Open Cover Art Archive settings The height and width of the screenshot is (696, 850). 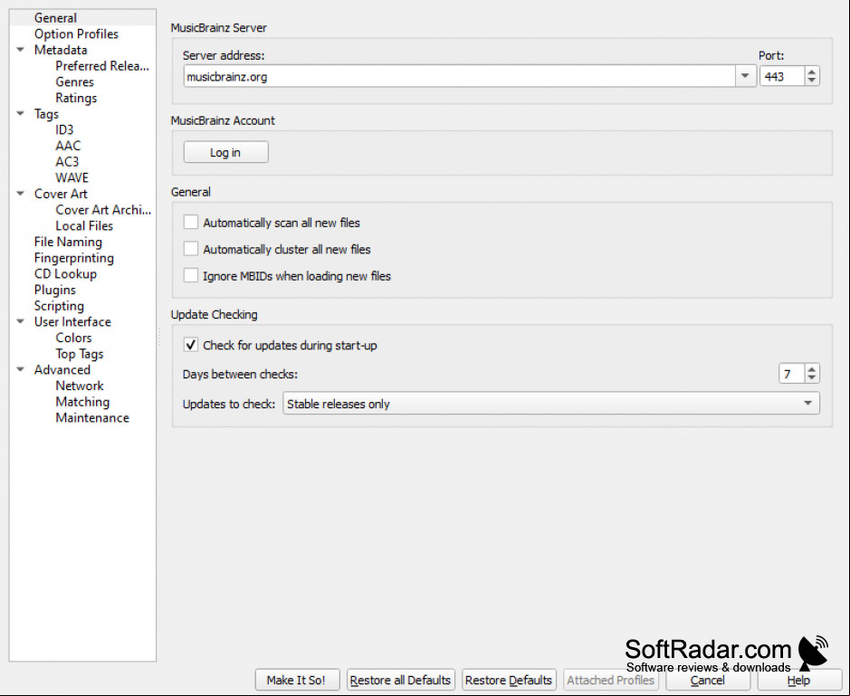(x=103, y=210)
